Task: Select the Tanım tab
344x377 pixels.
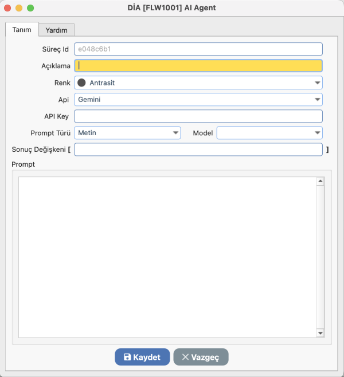Action: (22, 30)
